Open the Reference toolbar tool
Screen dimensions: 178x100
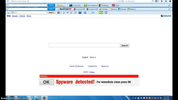[x=132, y=9]
